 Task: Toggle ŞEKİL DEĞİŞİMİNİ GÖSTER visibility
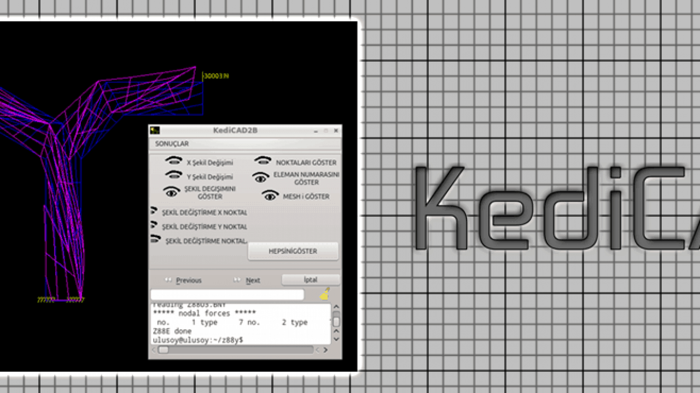click(172, 192)
